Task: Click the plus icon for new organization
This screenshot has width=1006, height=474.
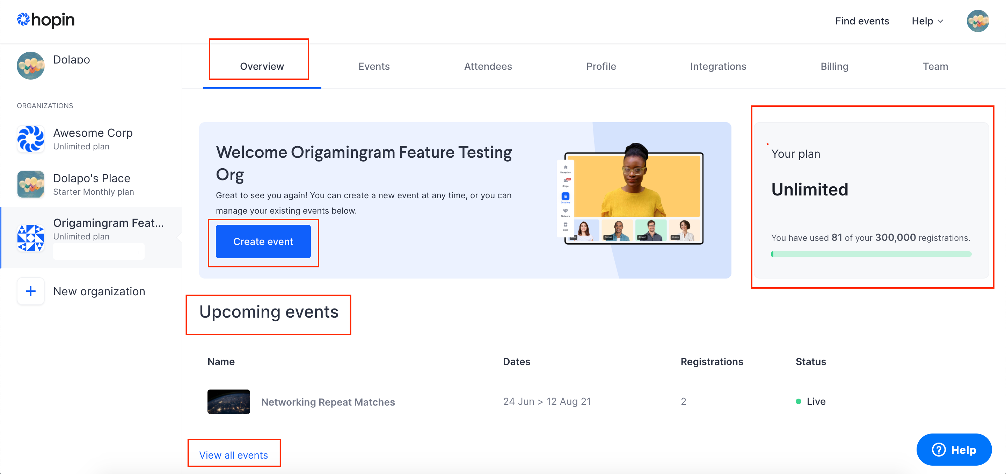Action: pos(30,291)
